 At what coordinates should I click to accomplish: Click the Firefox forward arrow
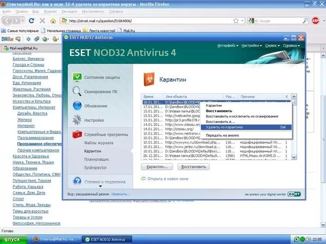(16, 21)
